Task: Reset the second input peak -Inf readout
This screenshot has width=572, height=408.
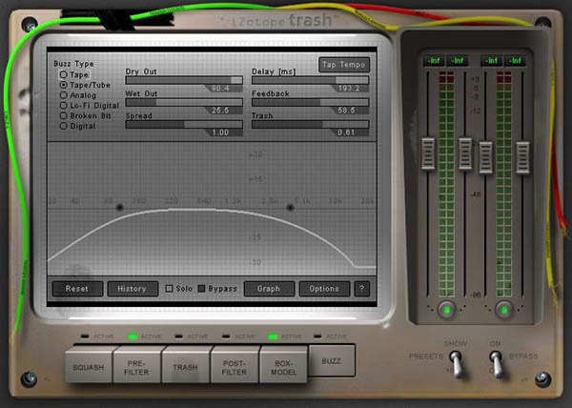Action: [458, 60]
